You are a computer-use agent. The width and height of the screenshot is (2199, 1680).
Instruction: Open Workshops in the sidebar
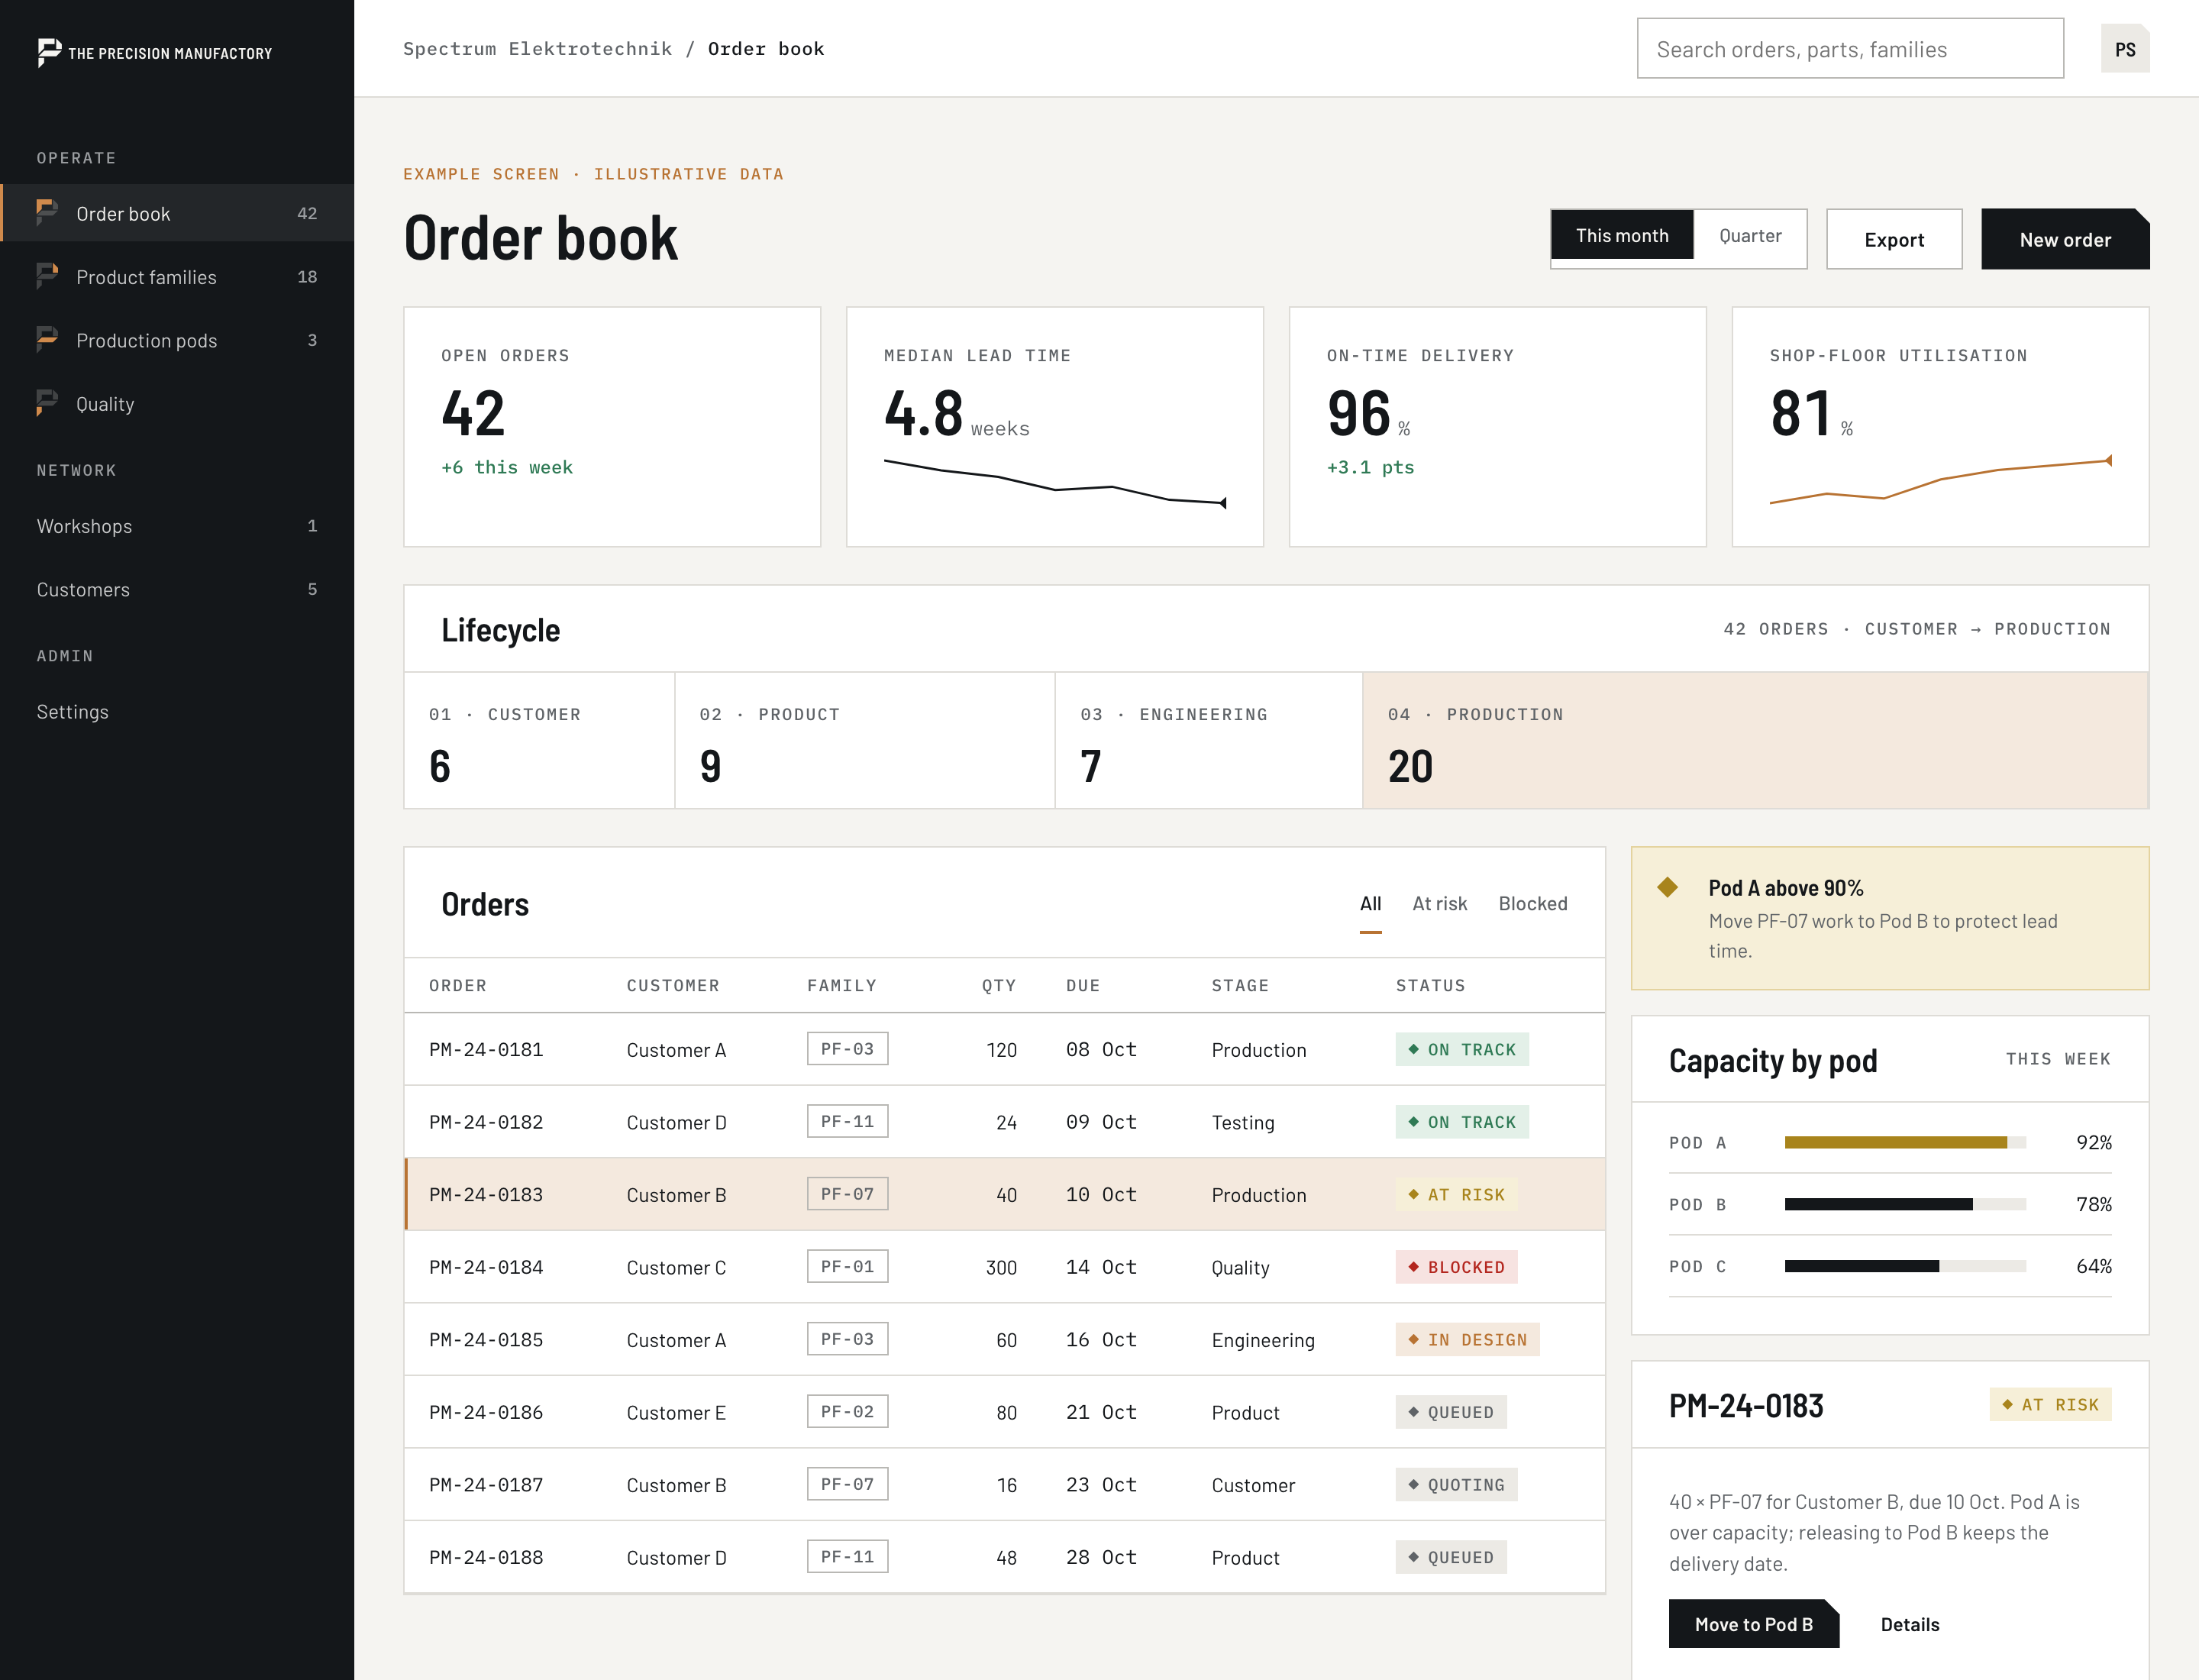pos(177,526)
